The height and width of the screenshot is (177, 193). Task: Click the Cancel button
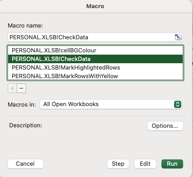[x=25, y=164]
